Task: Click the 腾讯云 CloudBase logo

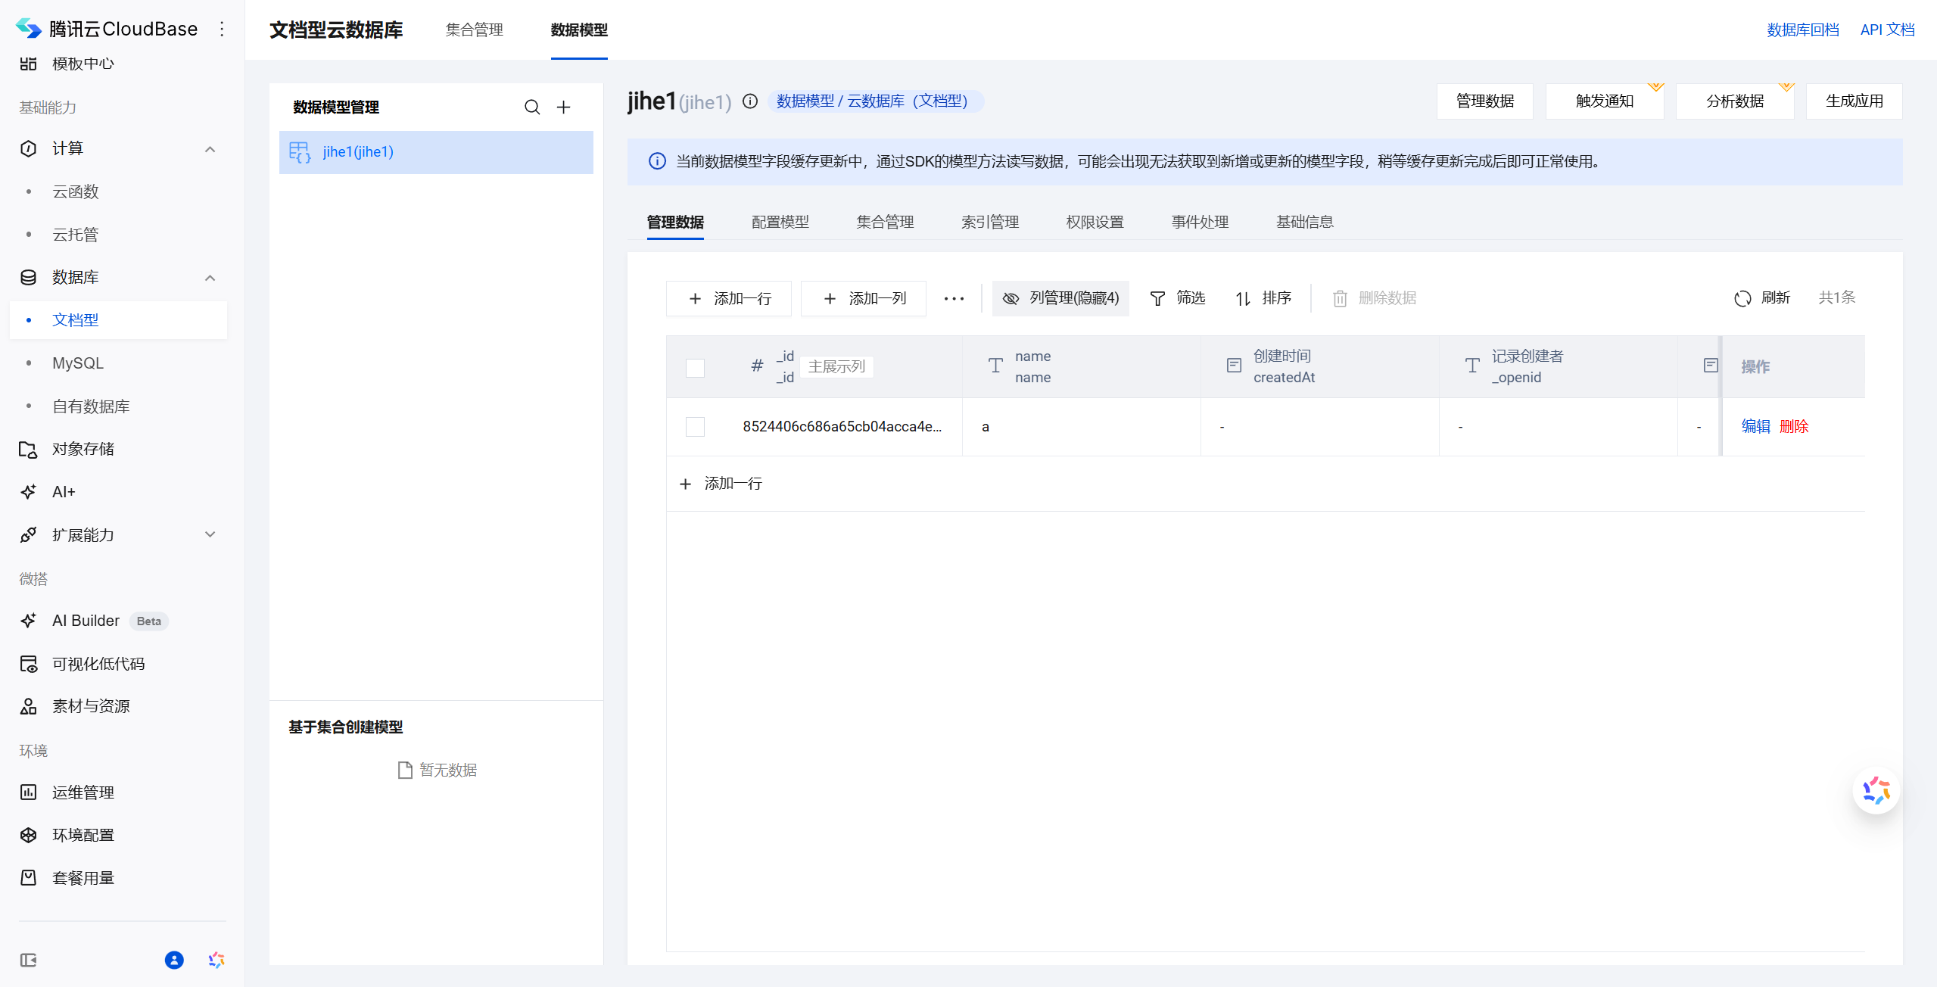Action: point(107,29)
